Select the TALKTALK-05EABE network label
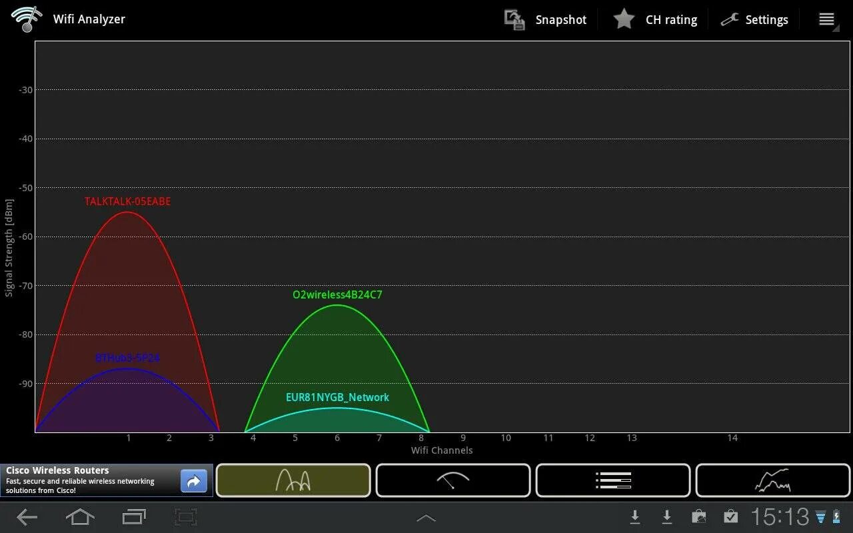 (127, 201)
